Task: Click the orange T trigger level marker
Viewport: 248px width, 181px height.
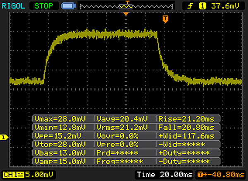Action: pyautogui.click(x=165, y=19)
